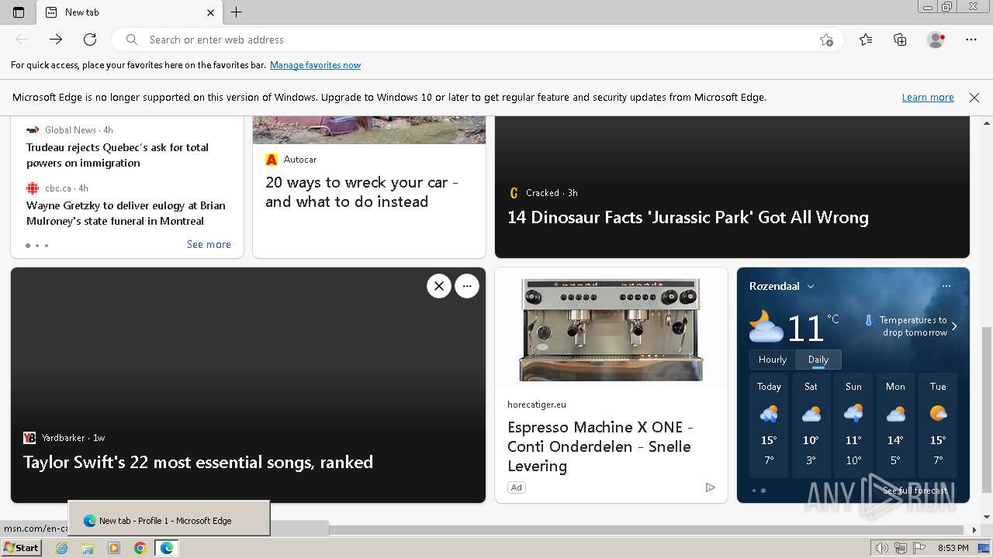Screen dimensions: 993x558
Task: Click the AdChoices triangle icon
Action: (x=710, y=487)
